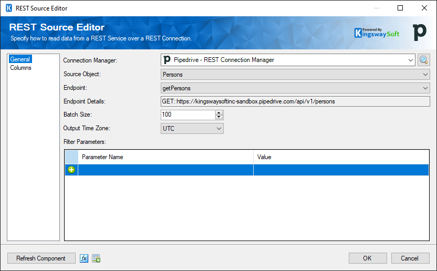Screen dimensions: 437x271
Task: Click the connection manager search icon
Action: (423, 60)
